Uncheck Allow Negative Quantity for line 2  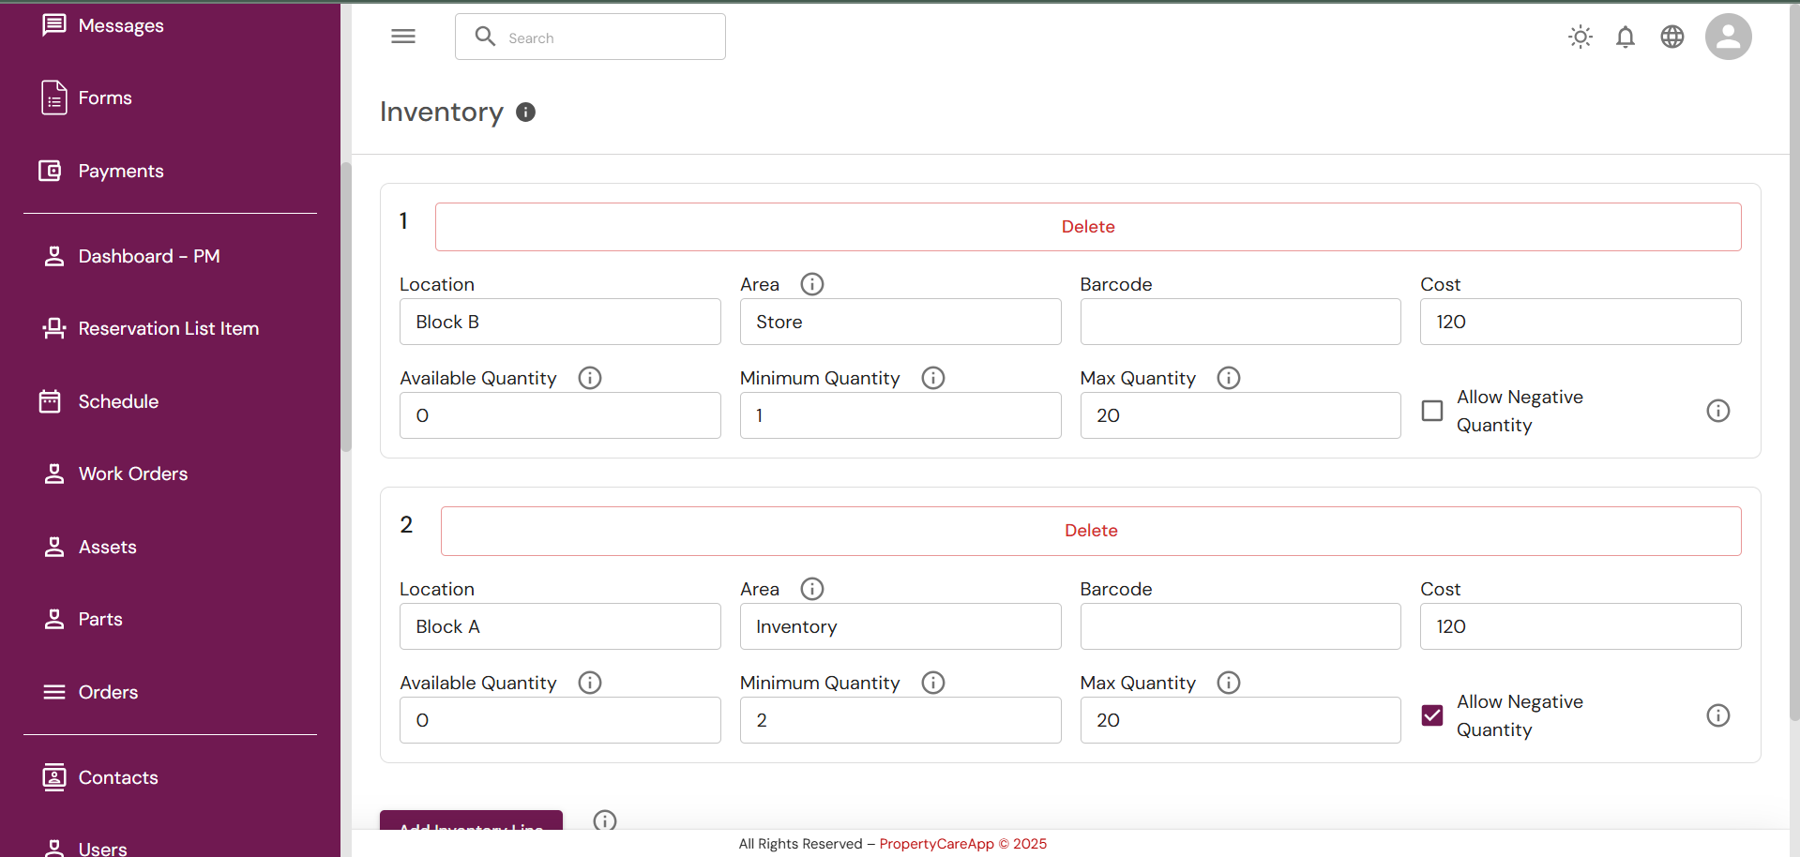point(1432,715)
